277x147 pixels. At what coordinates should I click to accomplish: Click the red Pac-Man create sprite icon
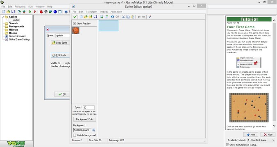tap(41, 11)
